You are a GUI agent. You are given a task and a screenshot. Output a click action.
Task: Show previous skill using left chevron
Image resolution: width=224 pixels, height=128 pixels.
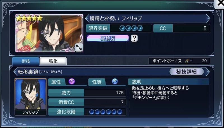click(x=15, y=72)
